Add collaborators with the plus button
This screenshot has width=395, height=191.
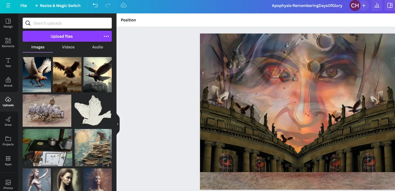pos(364,6)
